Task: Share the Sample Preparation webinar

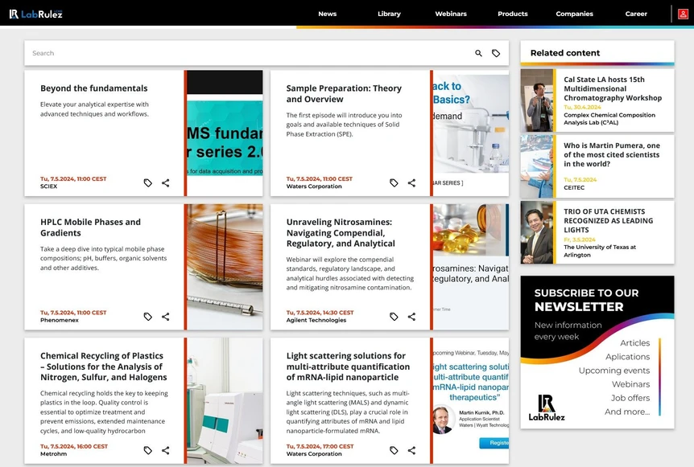Action: tap(411, 183)
